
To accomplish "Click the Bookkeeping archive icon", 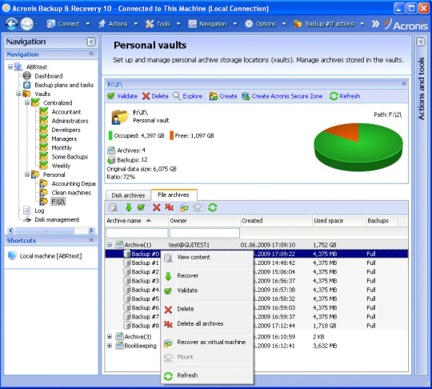I will tap(119, 346).
